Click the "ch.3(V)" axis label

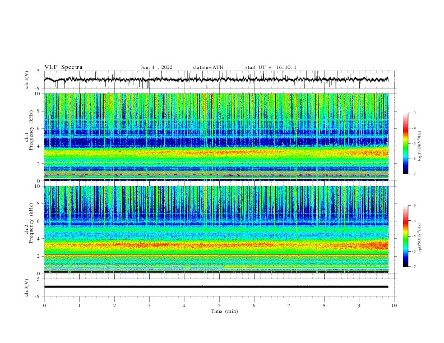[x=27, y=288]
